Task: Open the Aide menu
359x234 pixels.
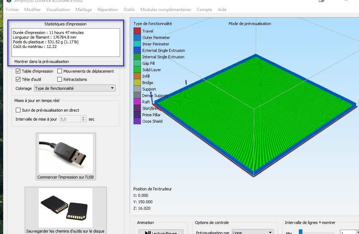Action: 222,10
